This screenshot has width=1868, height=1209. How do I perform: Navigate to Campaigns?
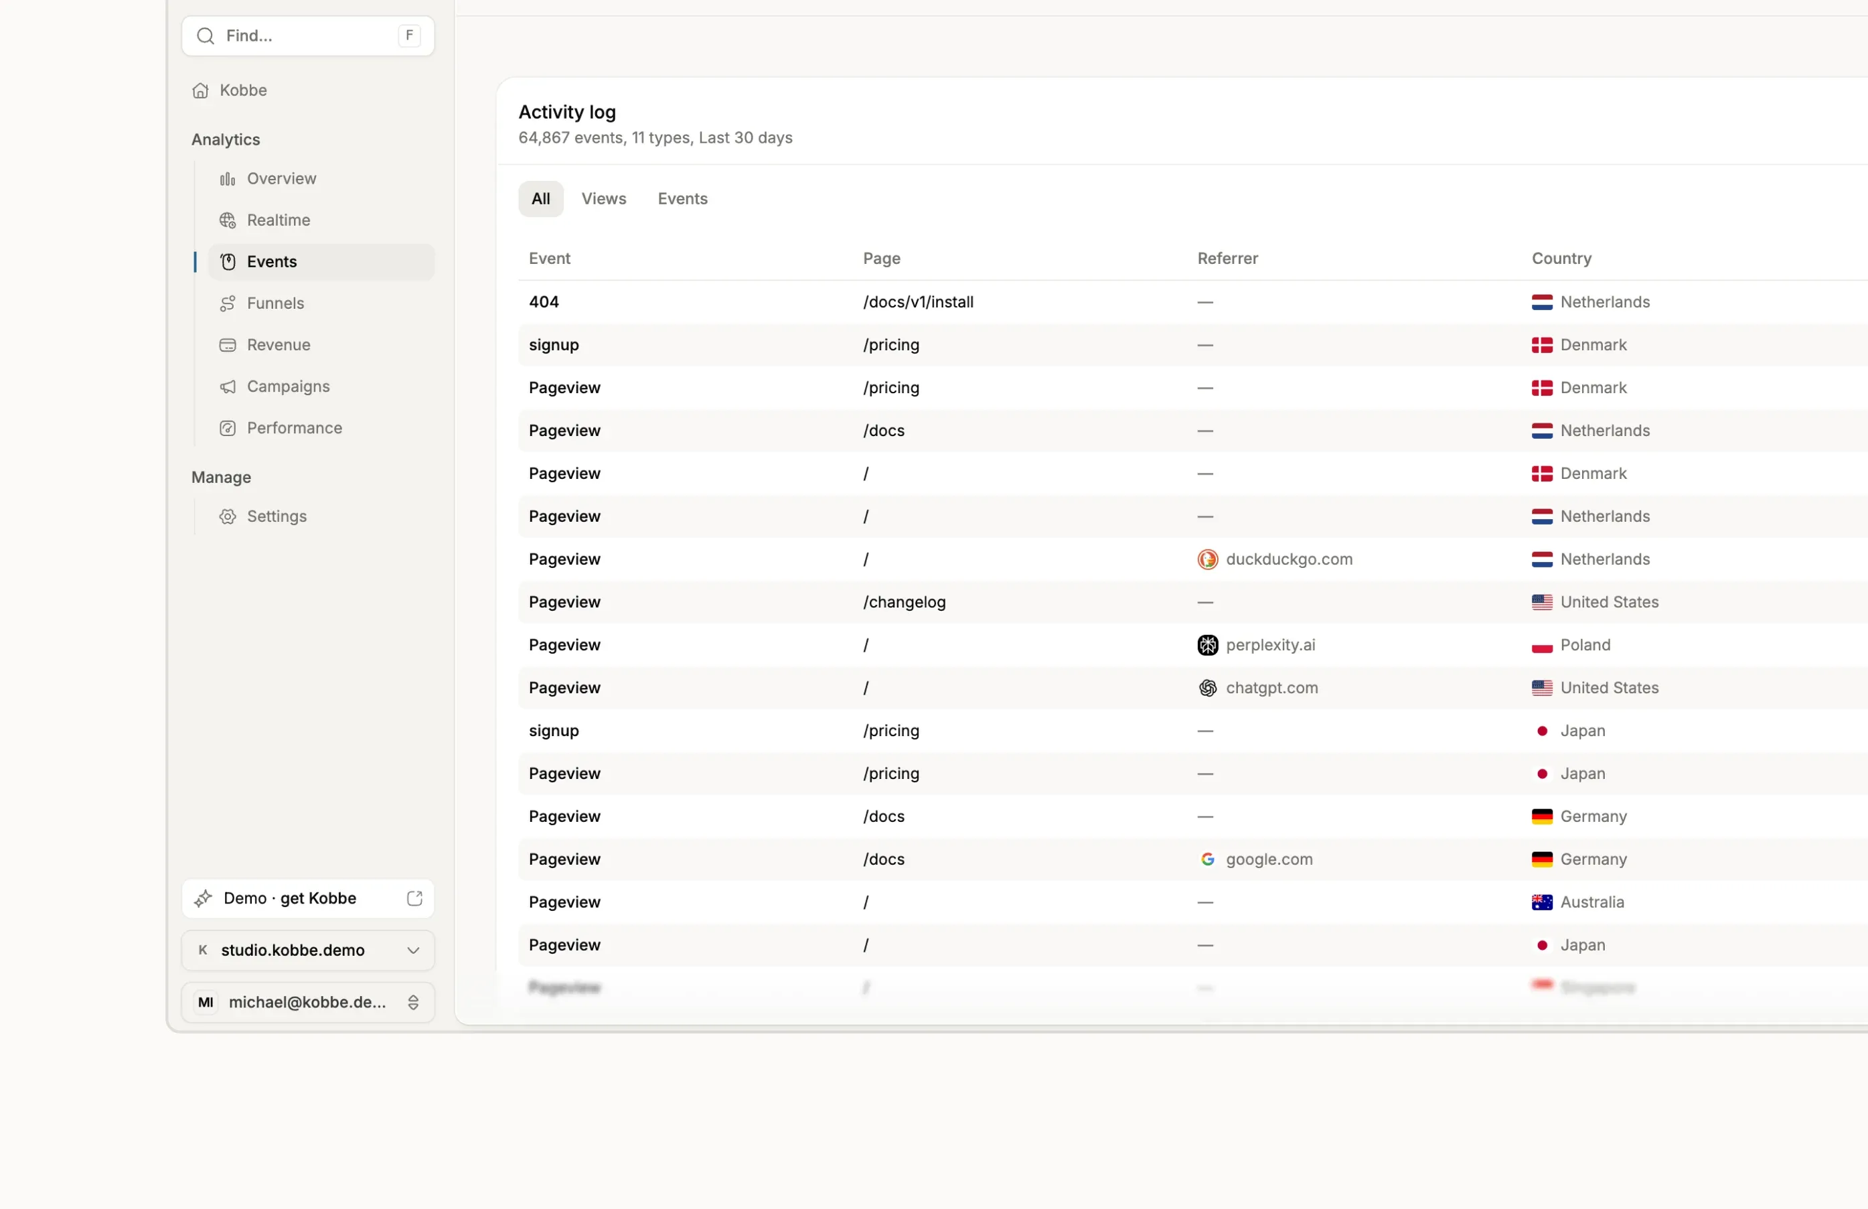(x=321, y=387)
